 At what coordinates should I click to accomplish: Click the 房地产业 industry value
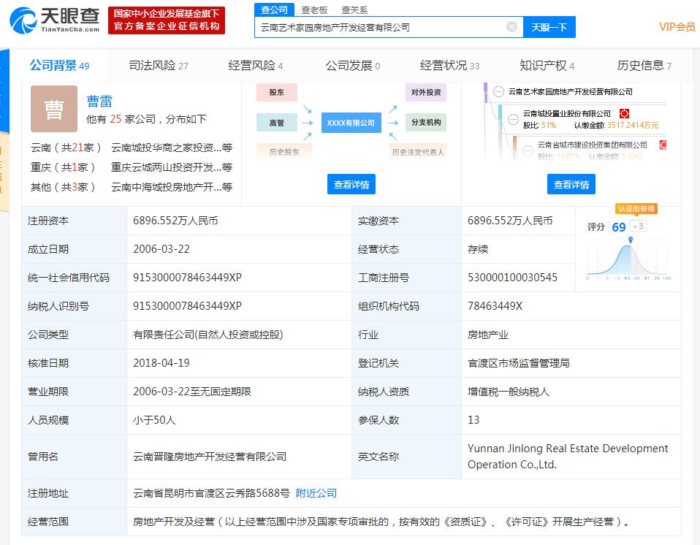click(488, 335)
